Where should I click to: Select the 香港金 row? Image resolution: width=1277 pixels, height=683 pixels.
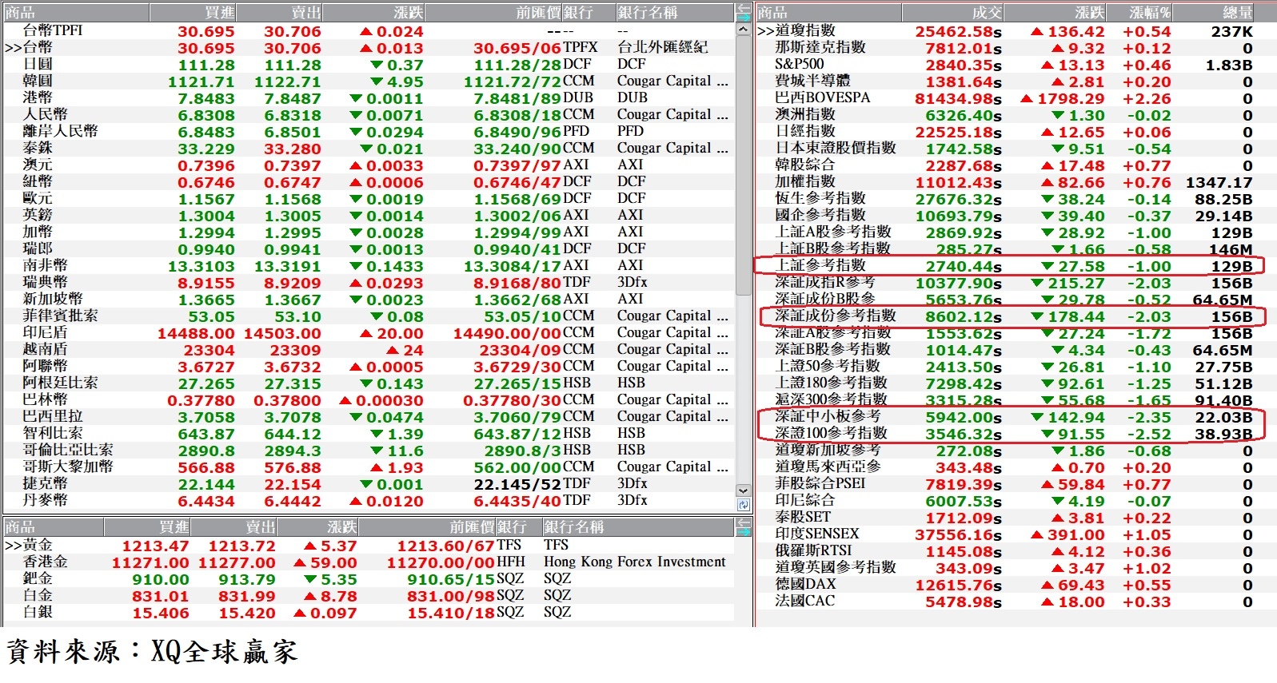point(368,562)
